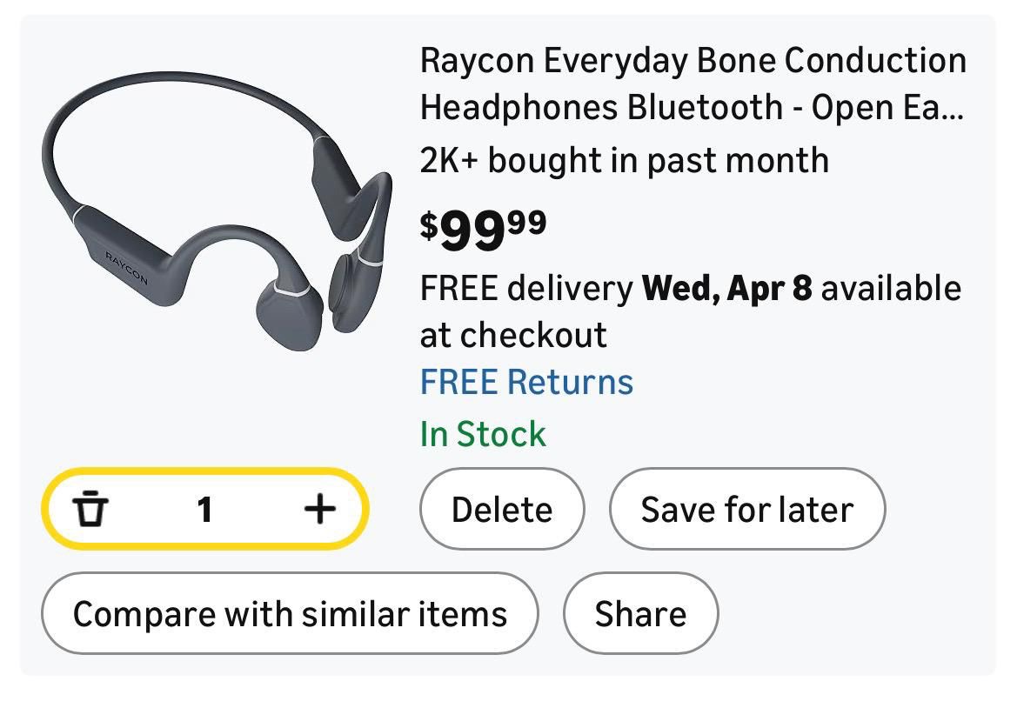Choose Save for later
The width and height of the screenshot is (1017, 708).
(x=746, y=509)
